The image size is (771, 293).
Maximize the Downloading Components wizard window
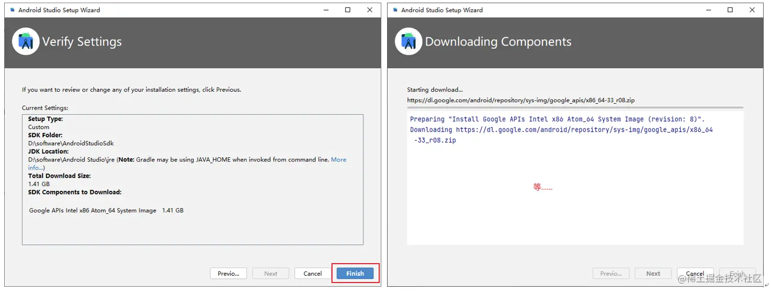(730, 10)
